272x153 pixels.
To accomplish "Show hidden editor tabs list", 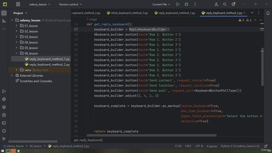I will [x=252, y=13].
